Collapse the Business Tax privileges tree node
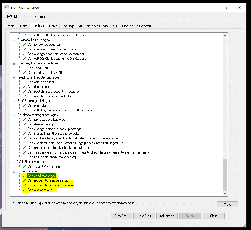 14,40
